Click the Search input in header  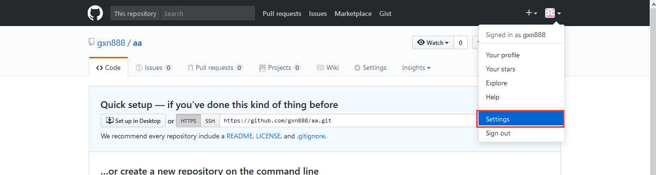coord(207,13)
